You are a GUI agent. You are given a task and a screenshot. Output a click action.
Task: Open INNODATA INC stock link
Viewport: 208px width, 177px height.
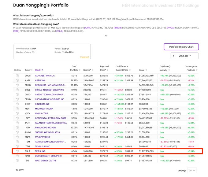coord(42,104)
